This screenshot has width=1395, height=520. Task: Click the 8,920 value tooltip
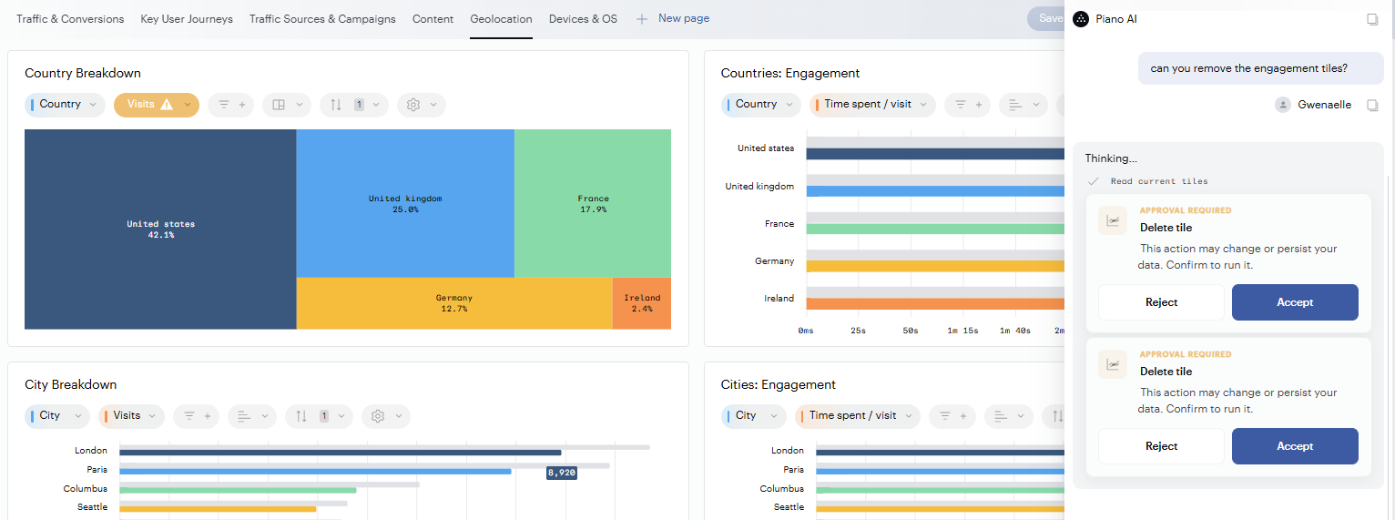(561, 473)
